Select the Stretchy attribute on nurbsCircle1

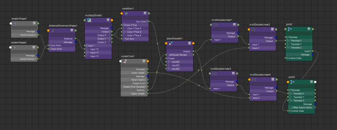click(x=134, y=90)
